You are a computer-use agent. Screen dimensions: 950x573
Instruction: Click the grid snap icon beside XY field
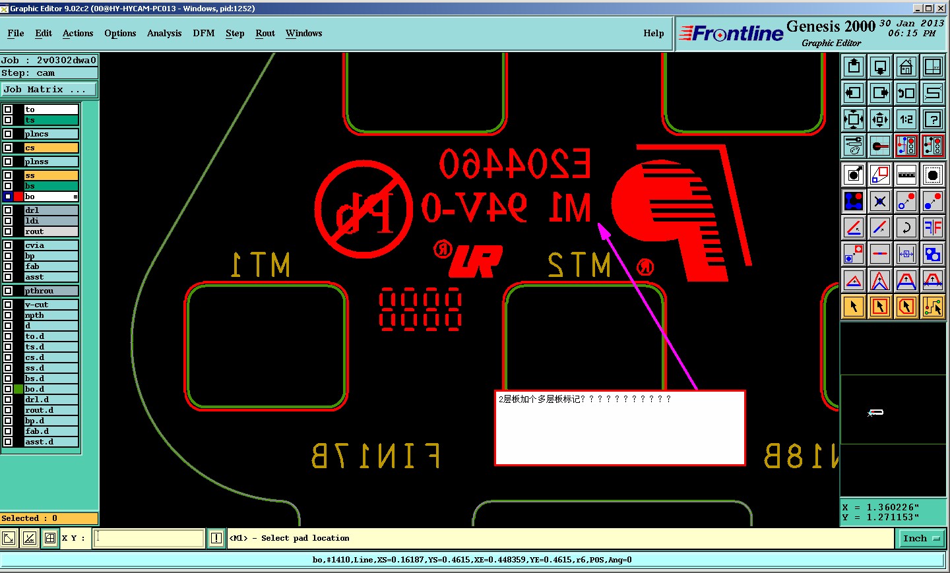pyautogui.click(x=50, y=538)
